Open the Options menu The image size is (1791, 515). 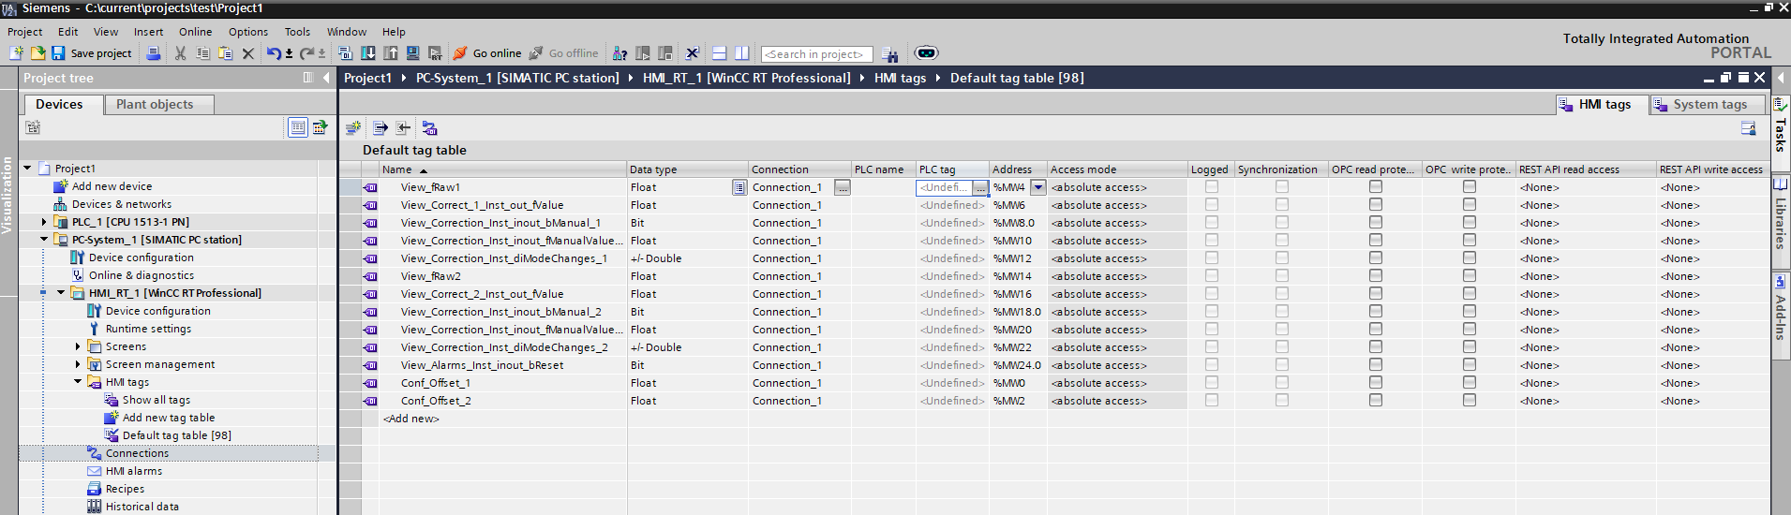(248, 32)
